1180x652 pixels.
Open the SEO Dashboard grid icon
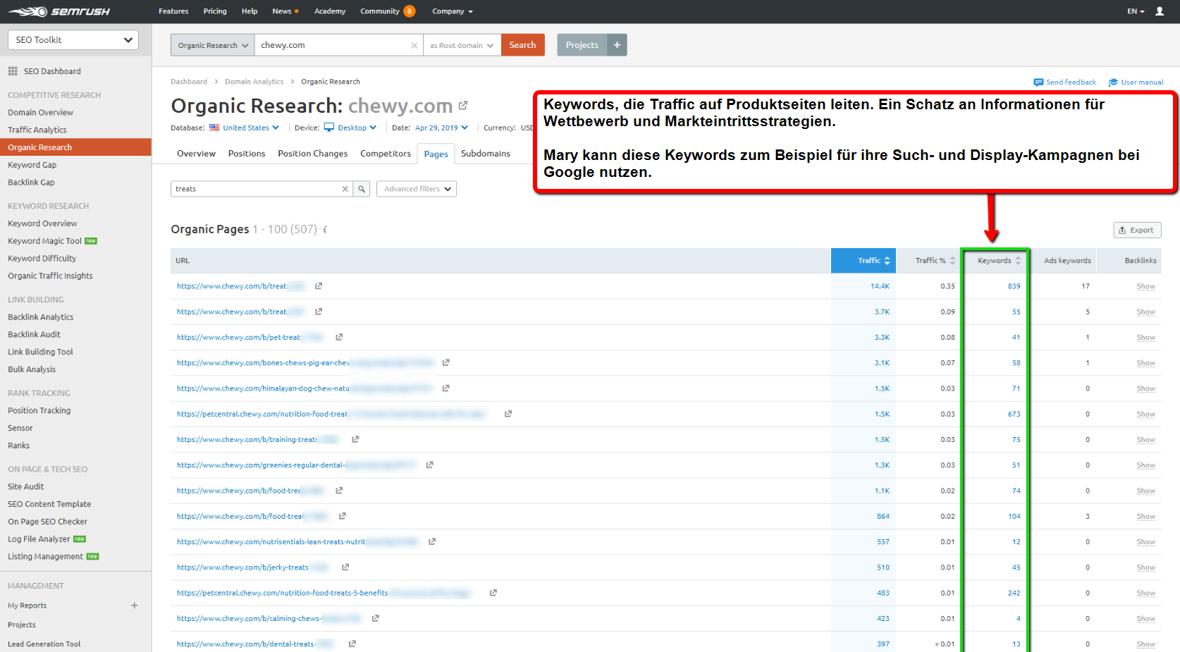(x=12, y=70)
